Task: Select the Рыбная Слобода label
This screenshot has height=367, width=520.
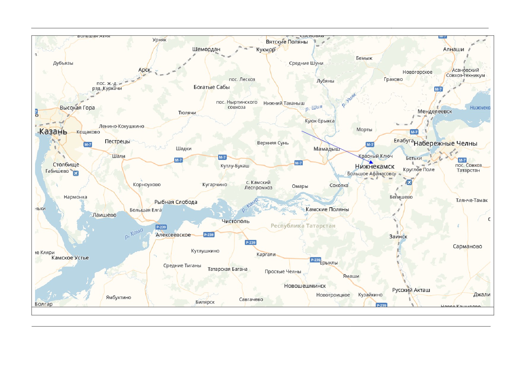Action: [176, 202]
